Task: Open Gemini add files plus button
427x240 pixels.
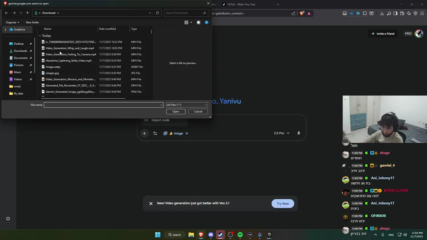Action: [144, 133]
